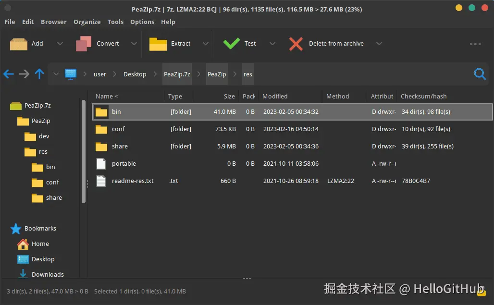Click the Home house icon
The image size is (494, 305).
pos(23,244)
